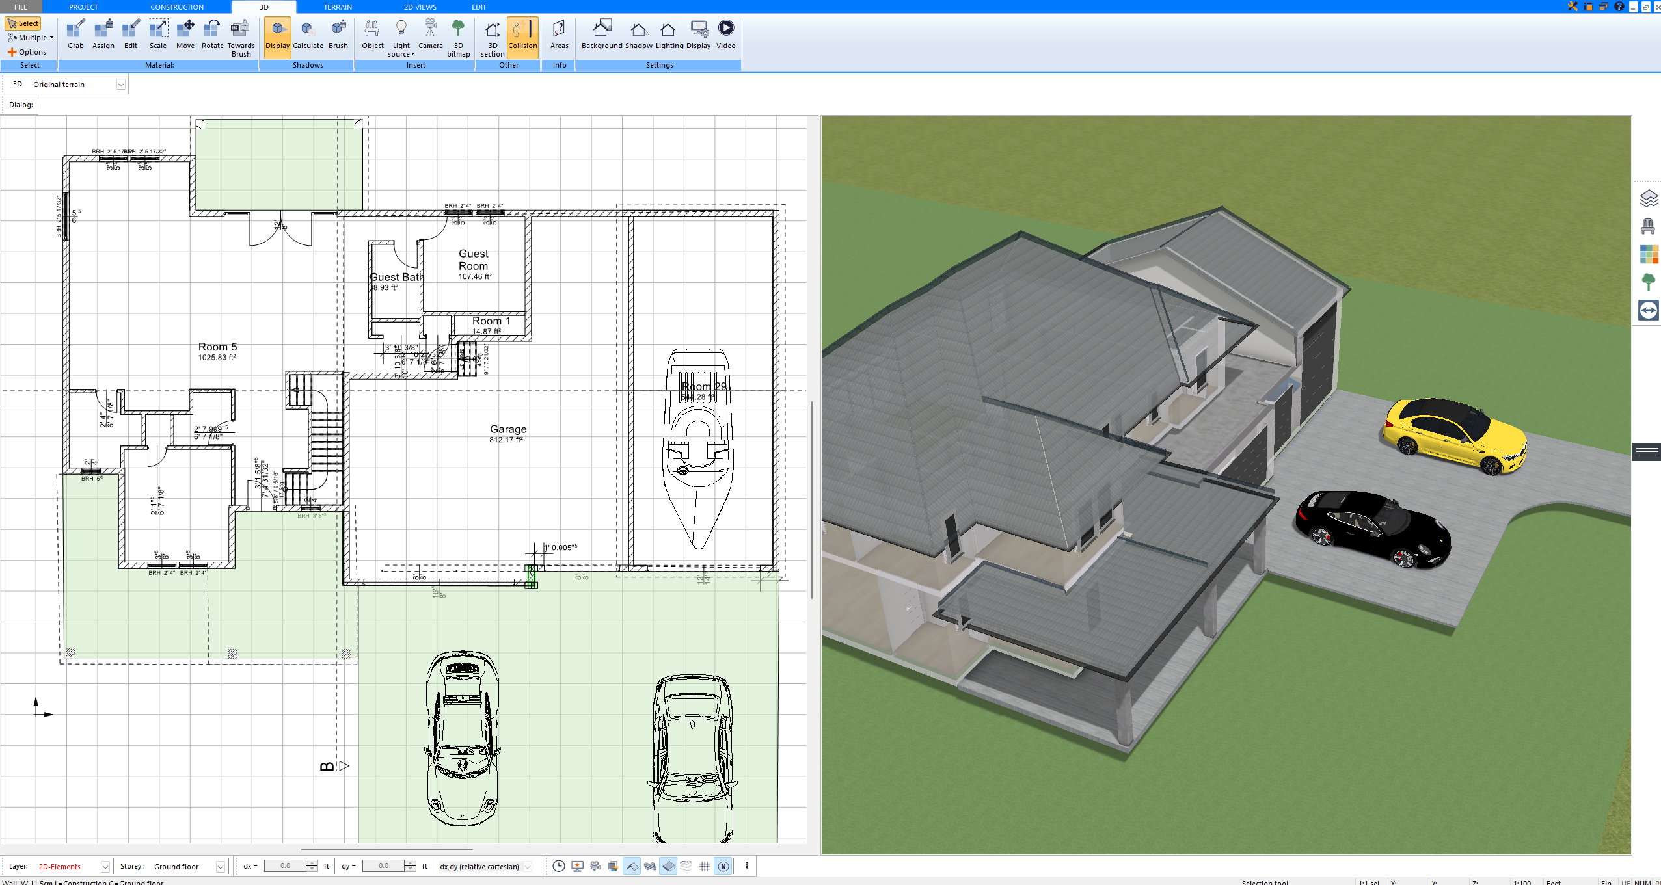The image size is (1661, 885).
Task: Toggle the north arrow N button
Action: coord(723,866)
